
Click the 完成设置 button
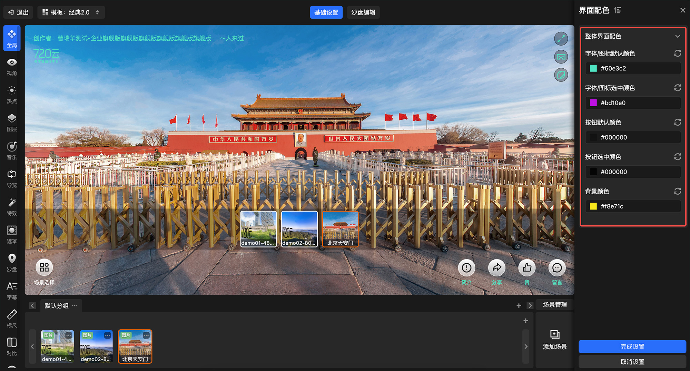[632, 346]
